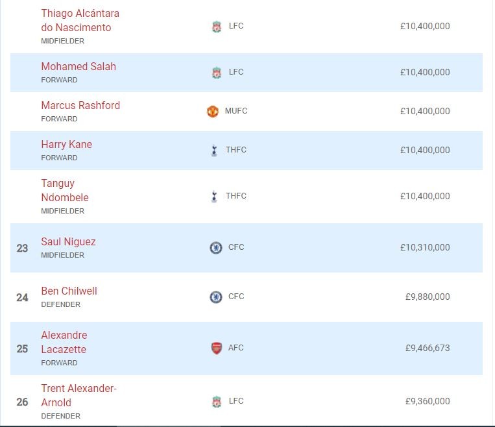This screenshot has width=495, height=427.
Task: Click Tottenham crest in Harry Kane row
Action: tap(214, 151)
